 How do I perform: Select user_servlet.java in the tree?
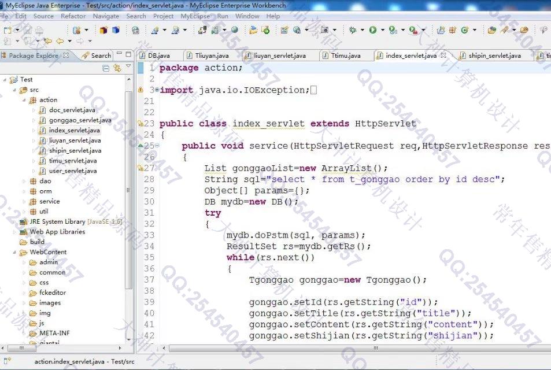[73, 171]
